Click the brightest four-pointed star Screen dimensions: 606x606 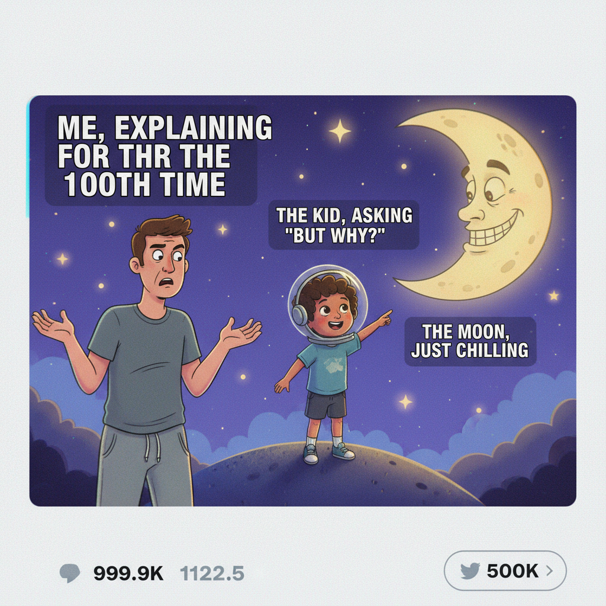point(339,132)
